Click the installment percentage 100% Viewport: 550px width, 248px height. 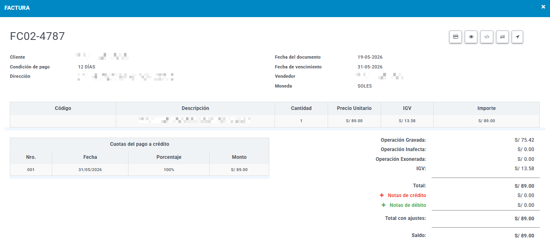(169, 170)
